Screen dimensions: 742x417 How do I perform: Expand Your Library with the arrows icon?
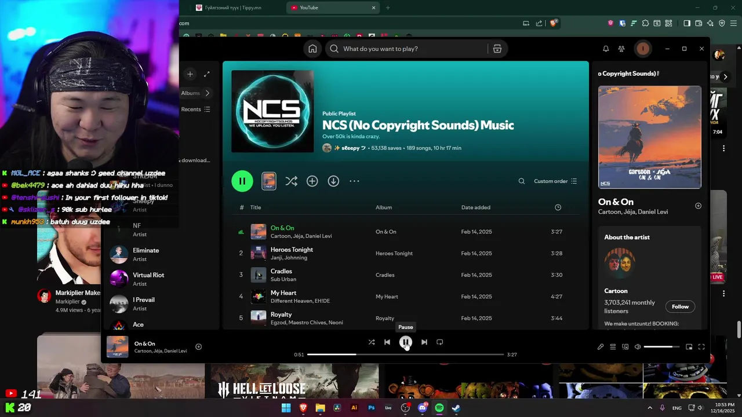(x=206, y=74)
